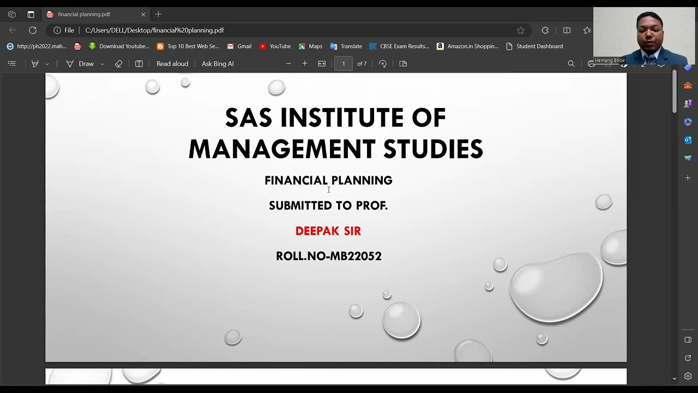Click the vertical scrollbar down arrow

[x=675, y=379]
